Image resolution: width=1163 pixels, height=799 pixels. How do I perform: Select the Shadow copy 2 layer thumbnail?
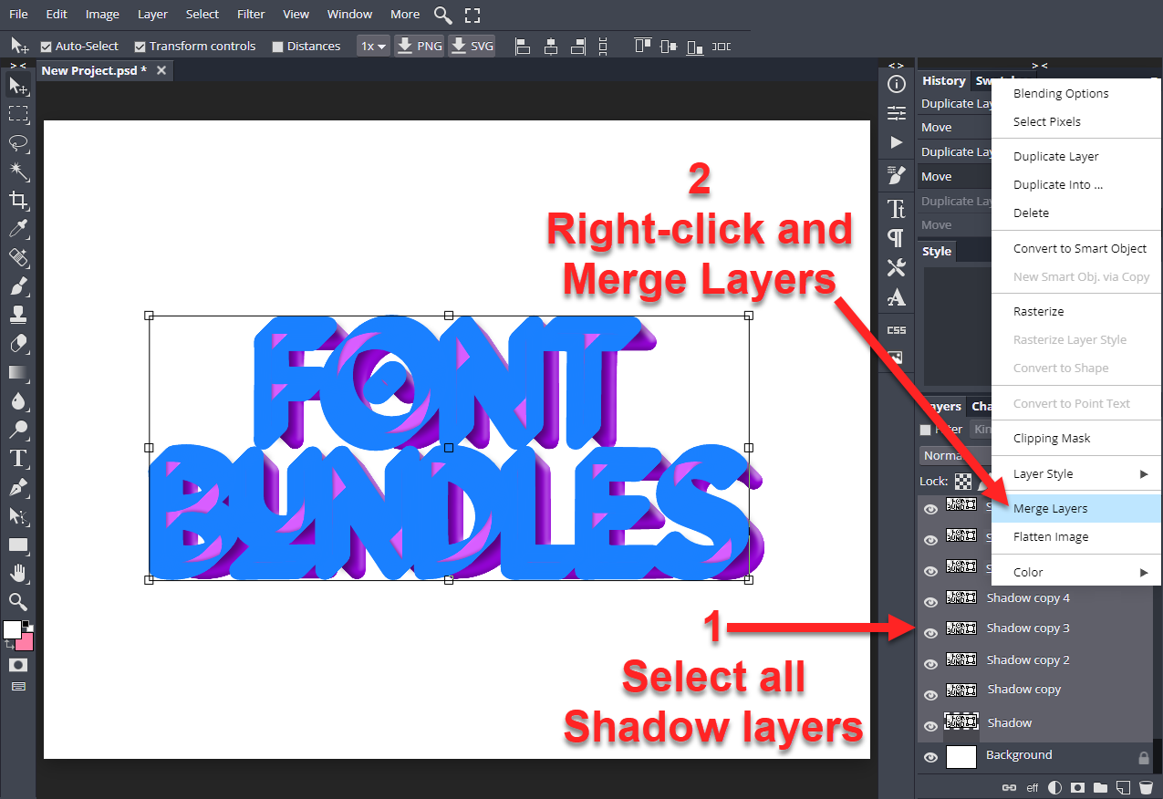click(x=961, y=659)
